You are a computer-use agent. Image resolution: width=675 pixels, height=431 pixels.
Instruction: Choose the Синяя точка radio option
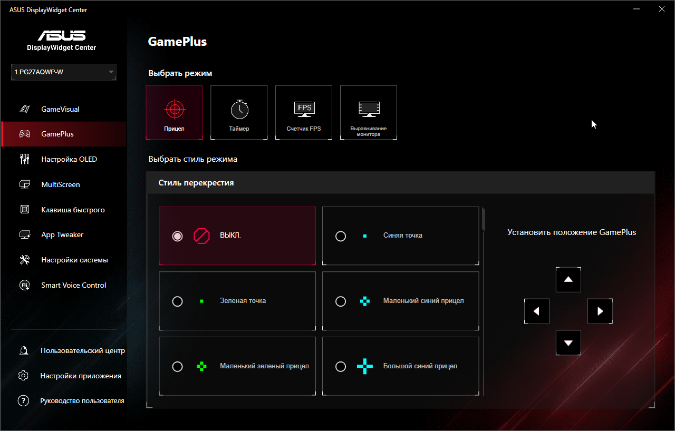coord(341,236)
